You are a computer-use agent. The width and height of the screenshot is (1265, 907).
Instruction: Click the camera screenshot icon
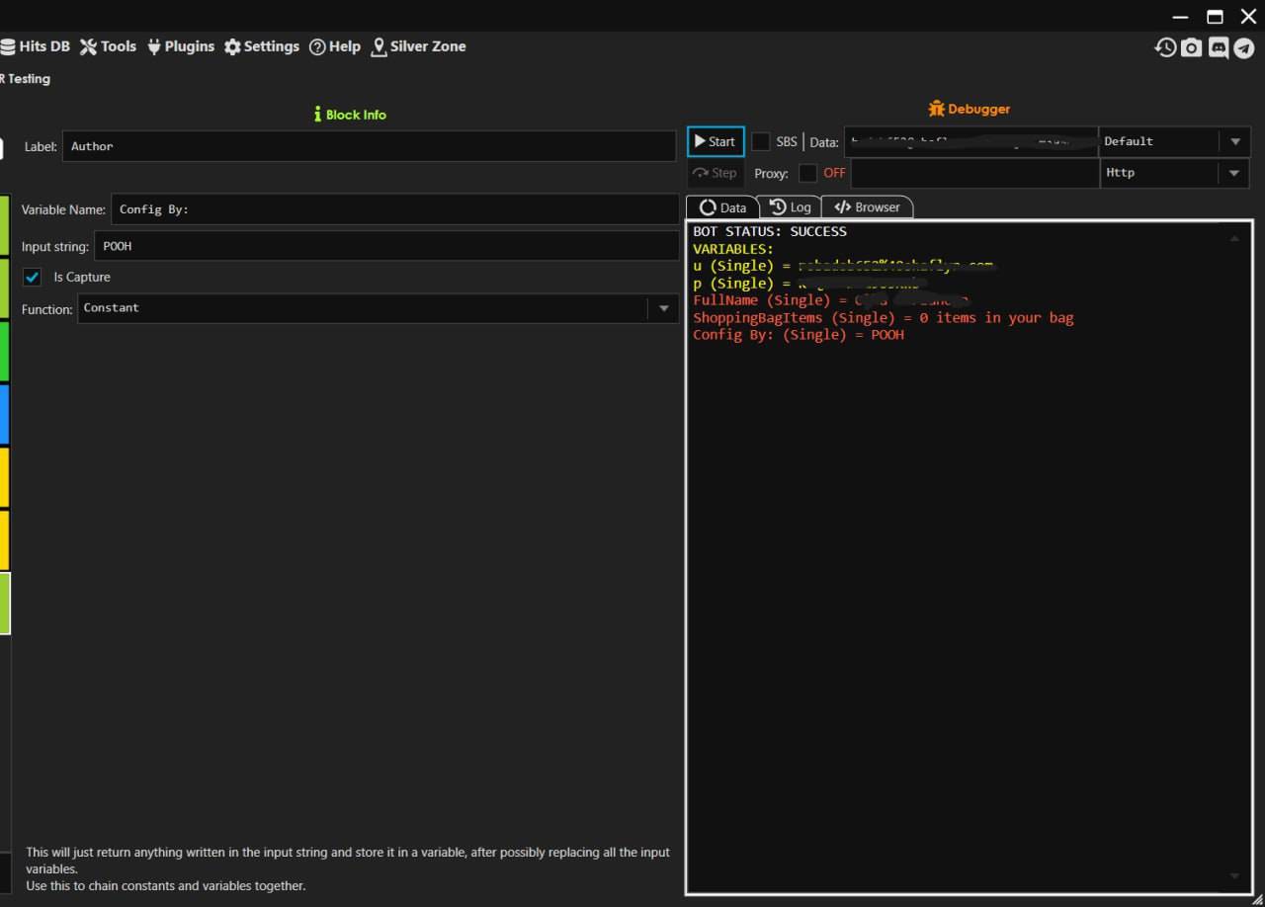(x=1192, y=47)
